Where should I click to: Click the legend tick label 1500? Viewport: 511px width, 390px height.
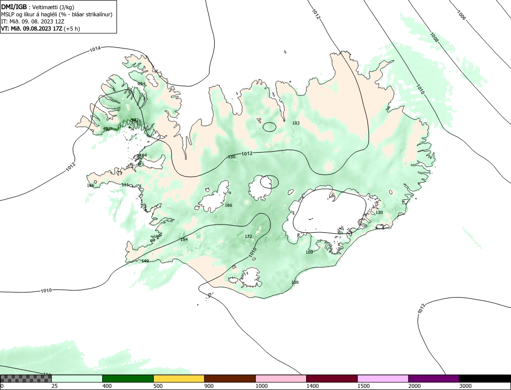pyautogui.click(x=363, y=386)
